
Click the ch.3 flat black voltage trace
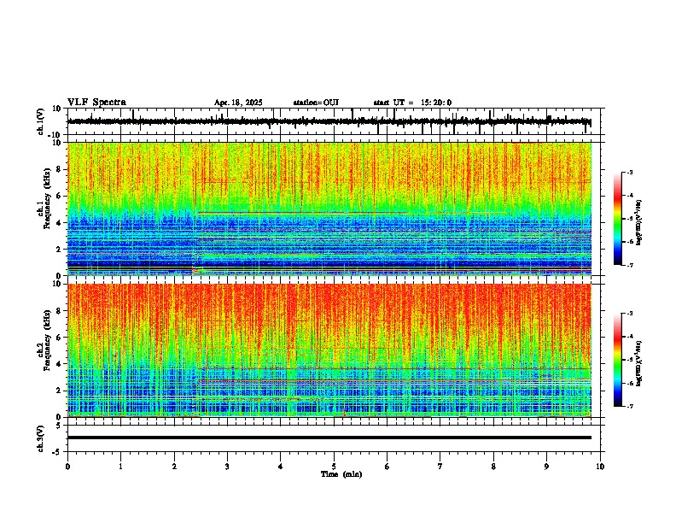tap(329, 438)
